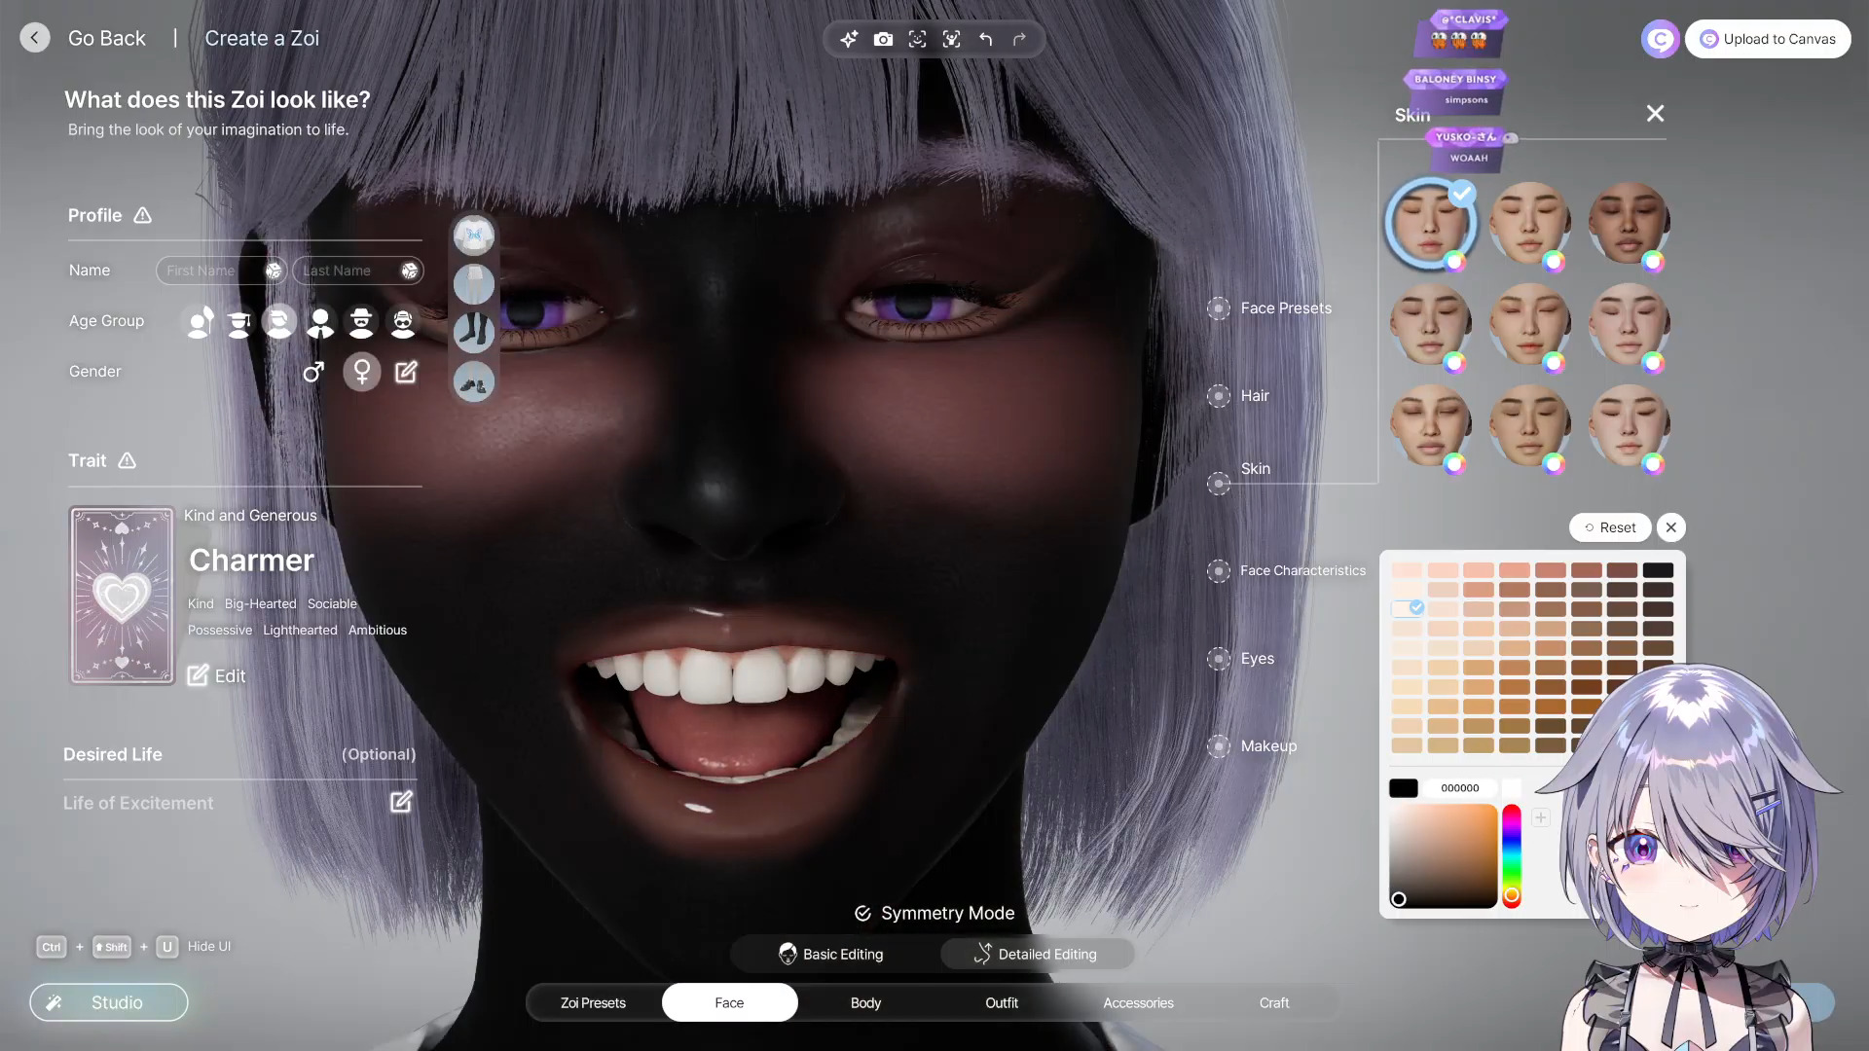Expand the Face Presets section
The image size is (1869, 1051).
coord(1219,308)
